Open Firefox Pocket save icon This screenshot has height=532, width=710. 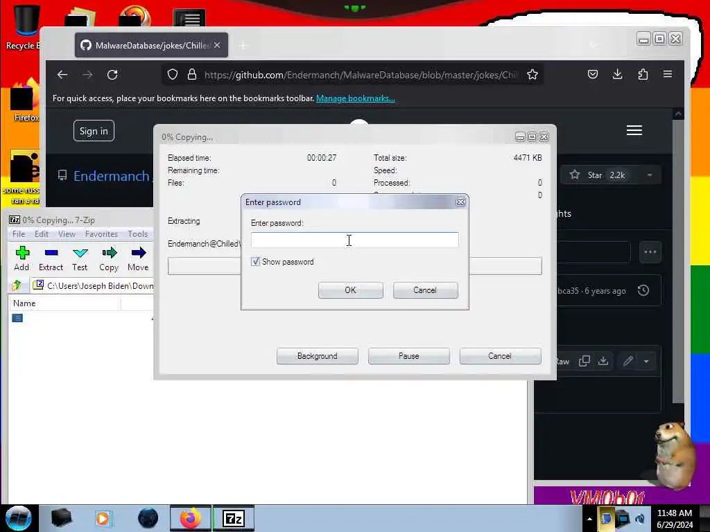[x=593, y=74]
